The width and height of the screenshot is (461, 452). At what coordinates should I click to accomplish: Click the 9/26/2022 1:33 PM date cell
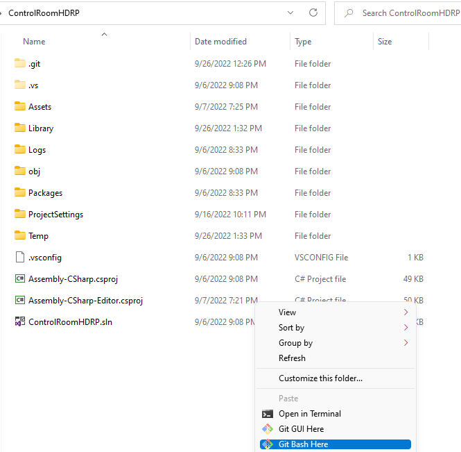coord(228,236)
